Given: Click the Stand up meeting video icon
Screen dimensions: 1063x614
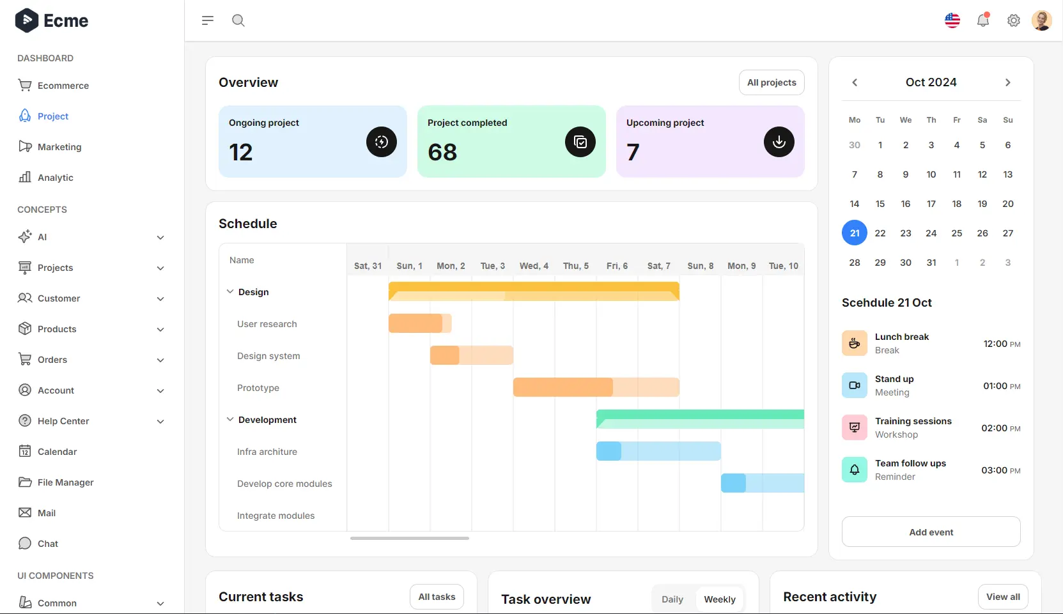Looking at the screenshot, I should 854,385.
